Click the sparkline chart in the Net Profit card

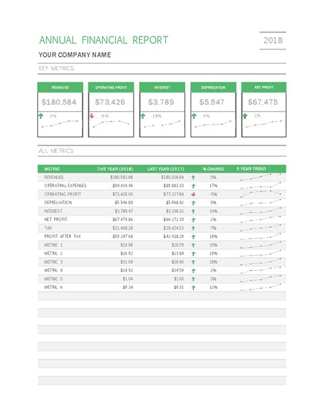click(x=264, y=124)
